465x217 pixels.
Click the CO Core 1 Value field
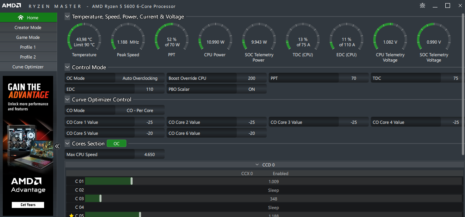pos(115,122)
